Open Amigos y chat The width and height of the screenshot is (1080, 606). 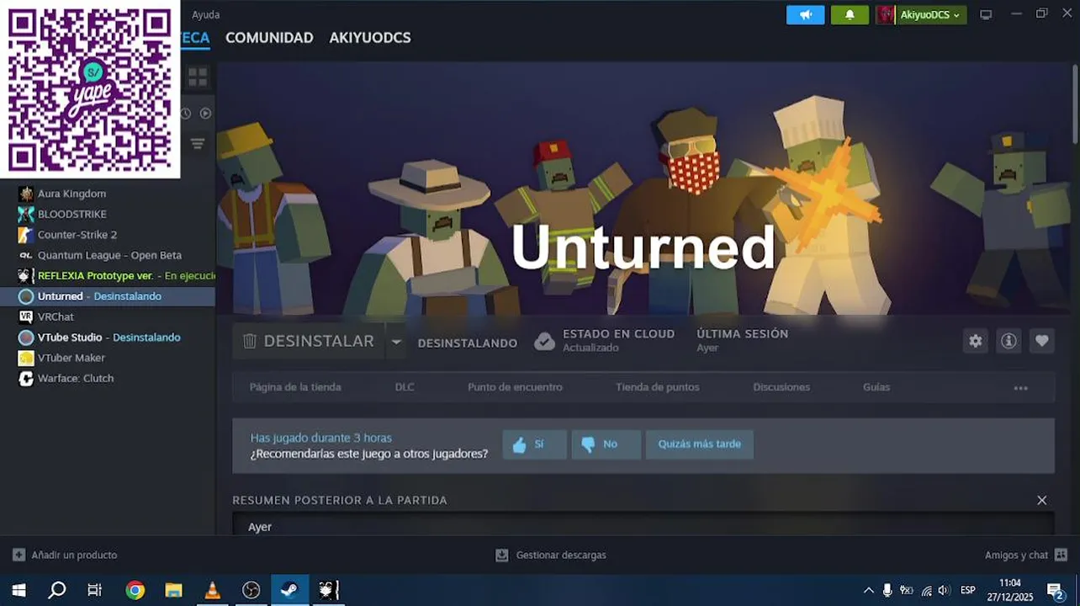pos(1026,555)
